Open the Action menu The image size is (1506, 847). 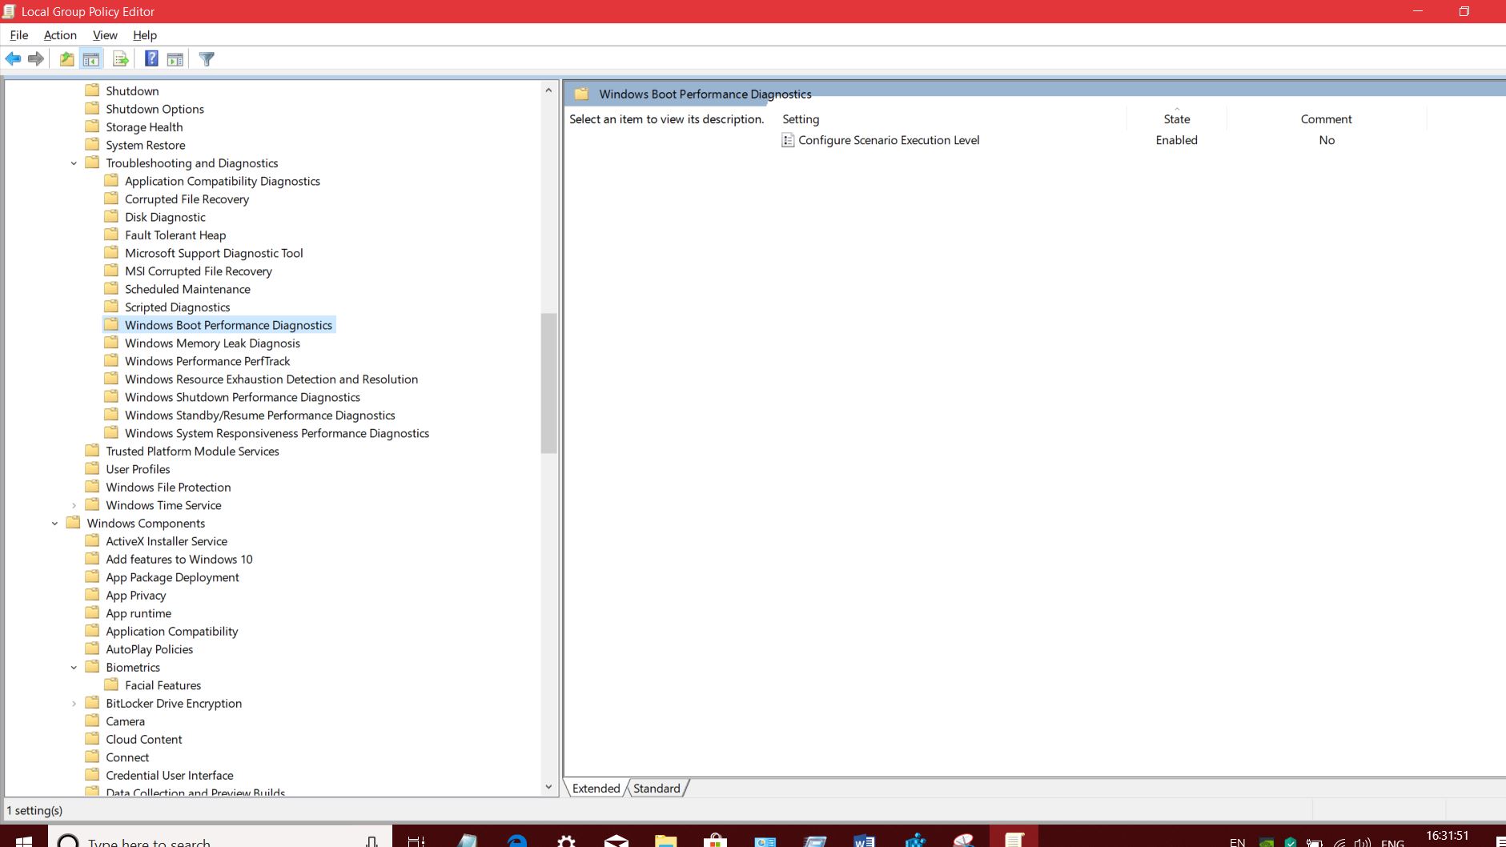coord(60,35)
